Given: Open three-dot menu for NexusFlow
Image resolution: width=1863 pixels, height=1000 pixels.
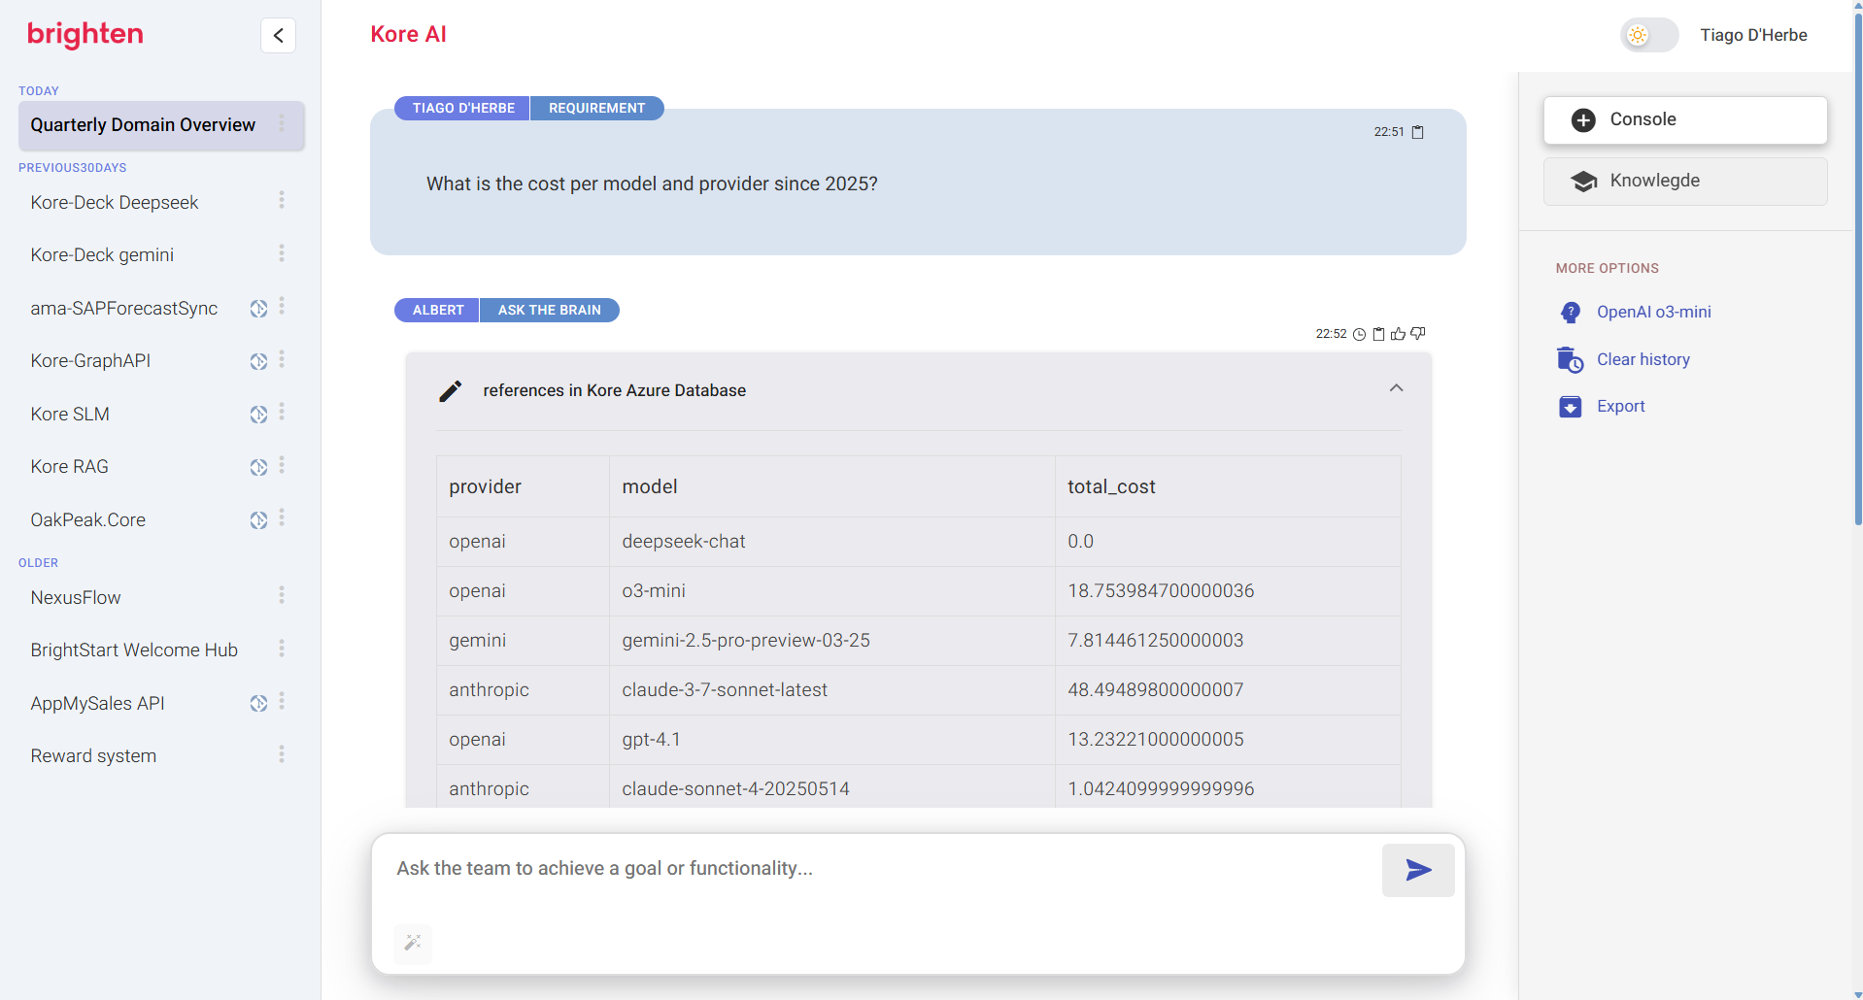Looking at the screenshot, I should [x=282, y=595].
